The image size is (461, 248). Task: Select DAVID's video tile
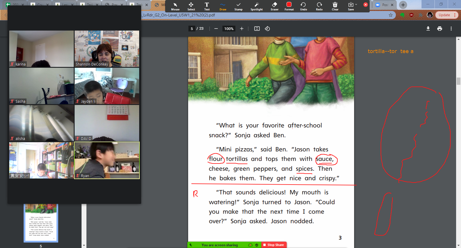[x=107, y=123]
